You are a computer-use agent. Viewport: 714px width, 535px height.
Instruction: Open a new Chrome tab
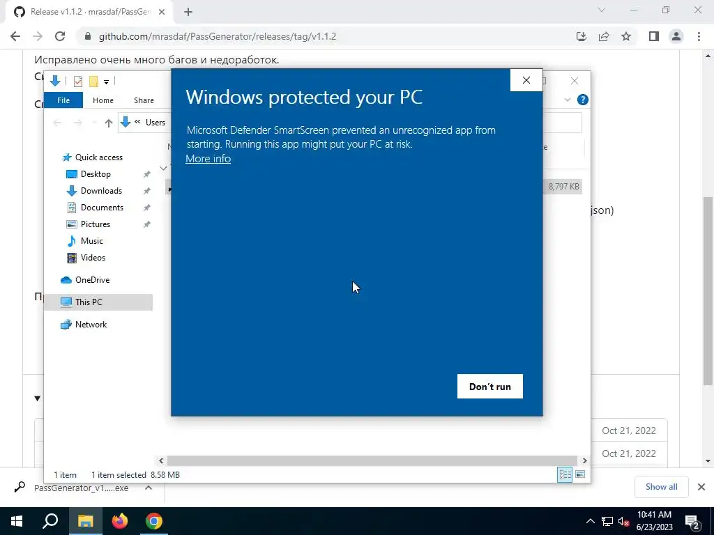(x=188, y=13)
